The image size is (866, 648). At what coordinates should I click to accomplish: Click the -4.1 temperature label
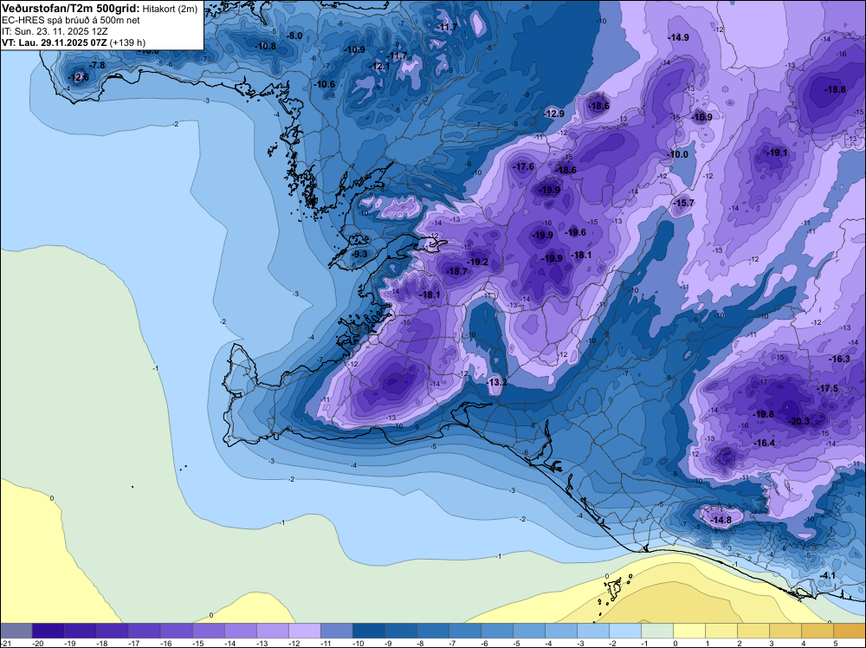point(827,575)
